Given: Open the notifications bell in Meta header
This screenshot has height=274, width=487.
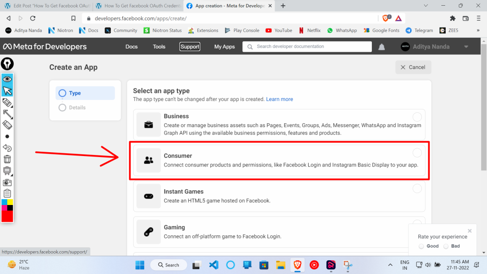Looking at the screenshot, I should [x=382, y=47].
